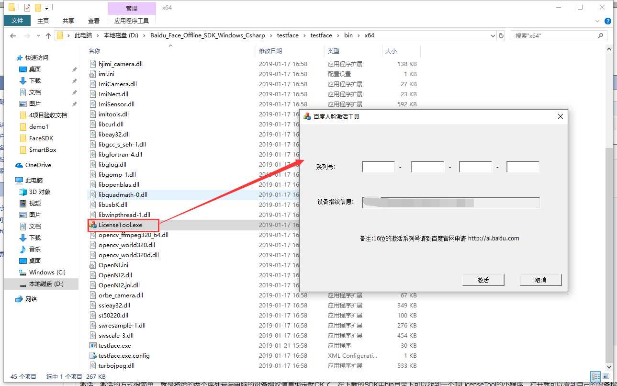Select 网络 in navigation pane
The width and height of the screenshot is (617, 386).
pyautogui.click(x=31, y=299)
